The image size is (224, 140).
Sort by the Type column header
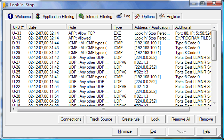(122, 27)
